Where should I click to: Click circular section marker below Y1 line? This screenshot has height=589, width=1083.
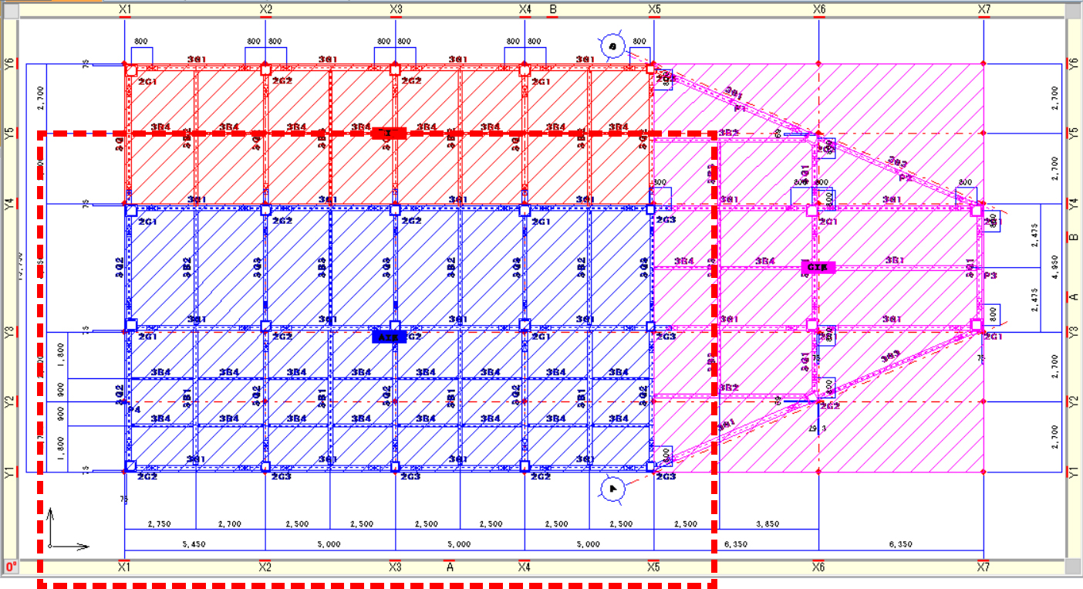[613, 489]
